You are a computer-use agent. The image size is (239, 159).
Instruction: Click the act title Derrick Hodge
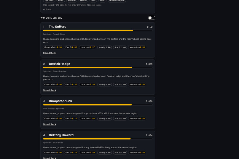(x=59, y=64)
